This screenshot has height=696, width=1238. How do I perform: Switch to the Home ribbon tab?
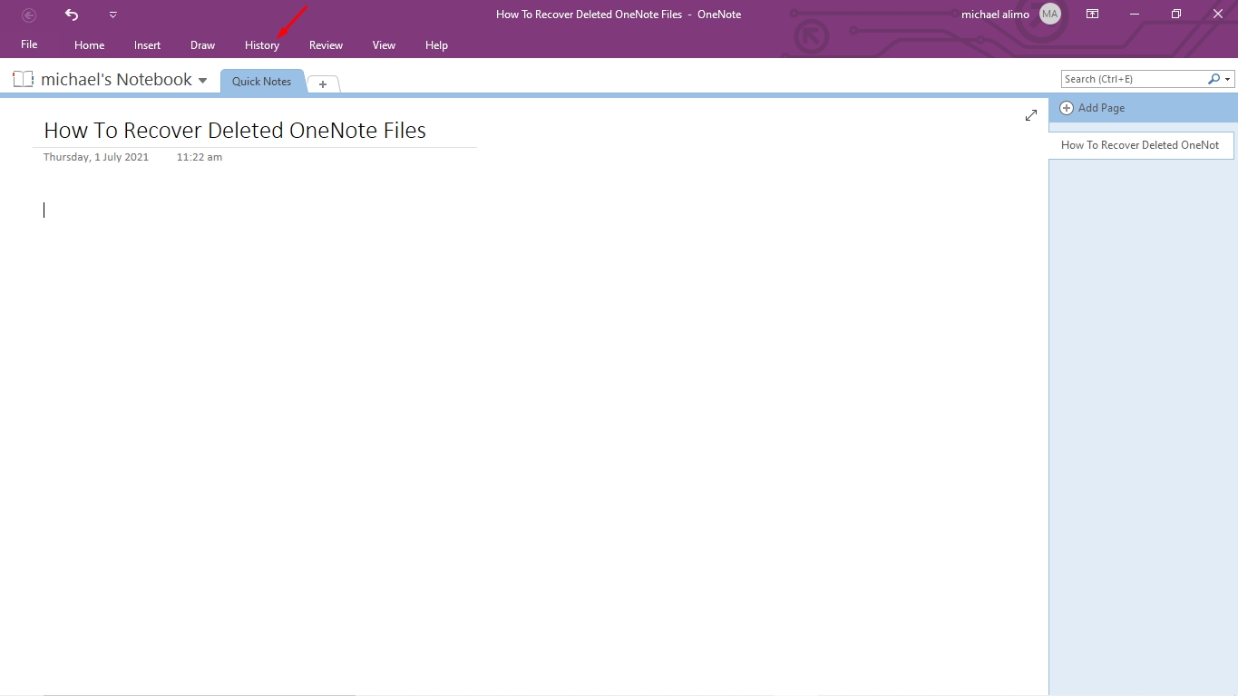[x=89, y=44]
